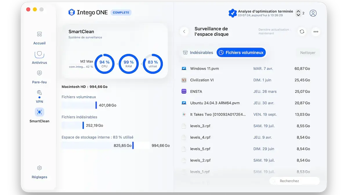
Task: Select the levels_2.rpf file name
Action: coord(200,160)
